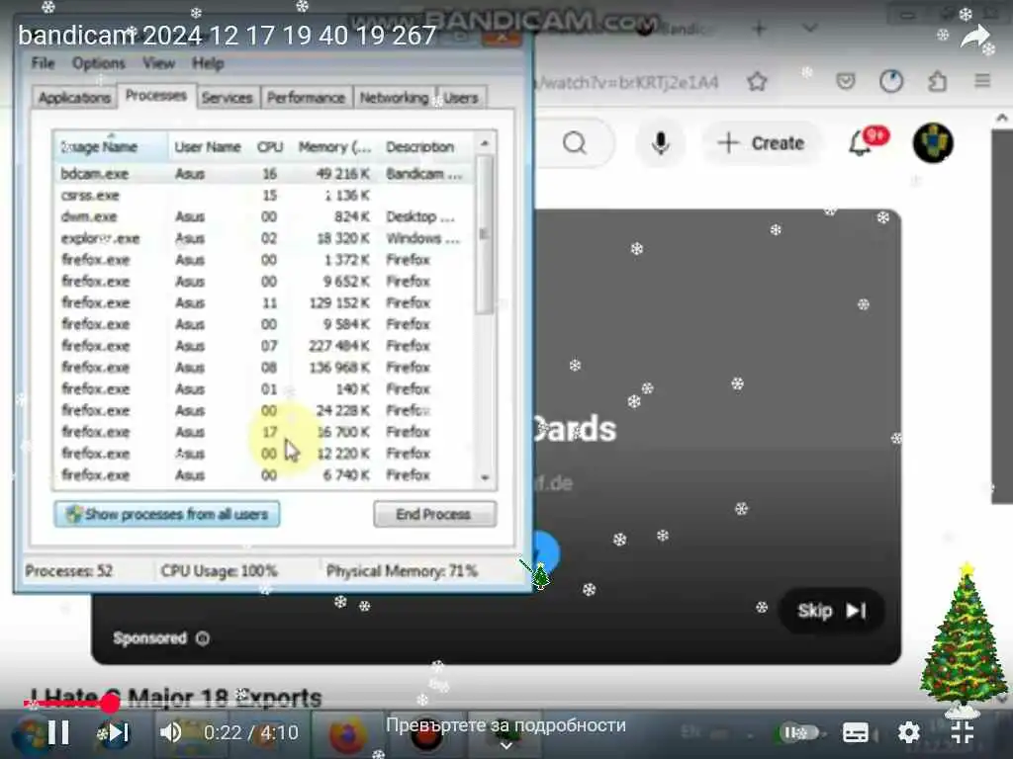Open the YouTube account avatar menu
This screenshot has height=759, width=1013.
point(933,142)
